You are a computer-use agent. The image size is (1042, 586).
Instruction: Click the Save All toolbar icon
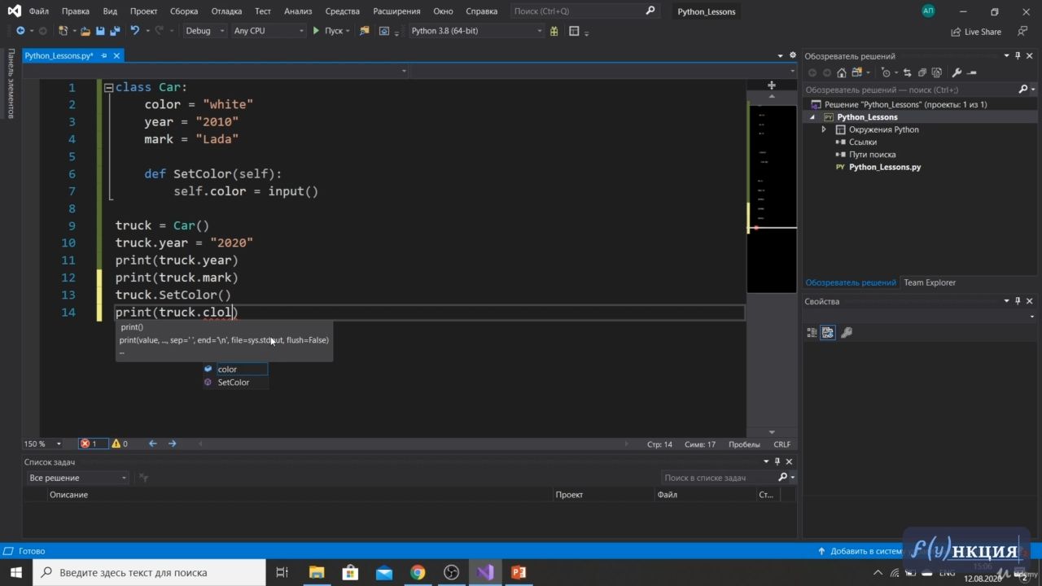tap(114, 31)
